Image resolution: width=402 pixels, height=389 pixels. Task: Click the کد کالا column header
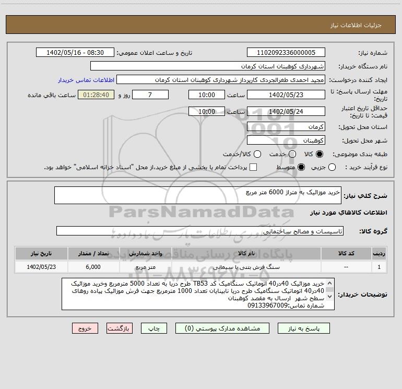(x=346, y=253)
